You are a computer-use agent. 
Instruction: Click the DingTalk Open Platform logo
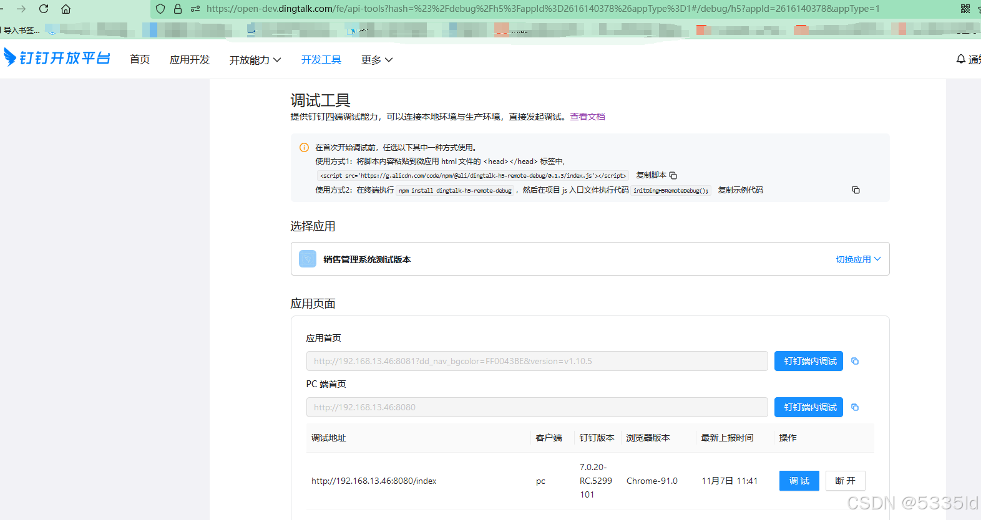[x=57, y=58]
